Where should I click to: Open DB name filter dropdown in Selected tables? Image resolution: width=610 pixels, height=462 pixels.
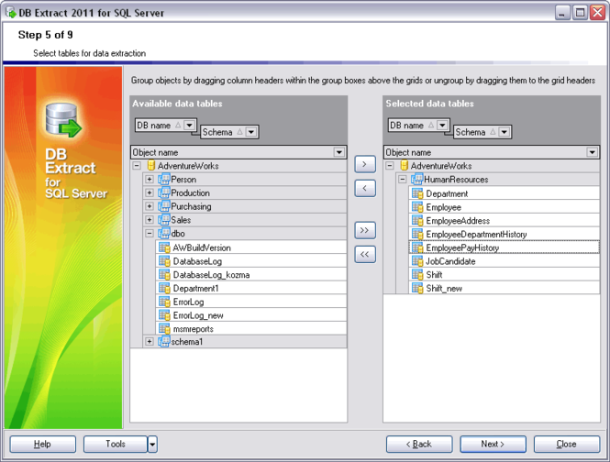[442, 126]
